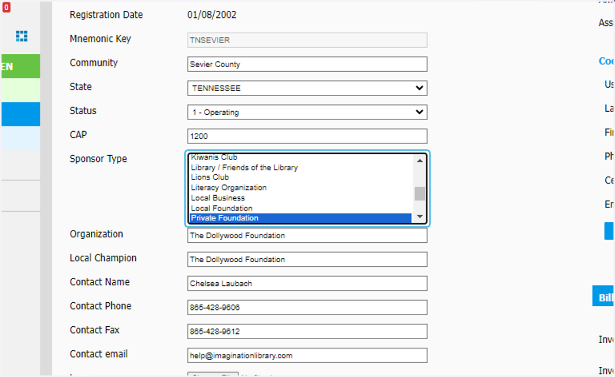
Task: Click the CAP field showing 1200
Action: coord(307,136)
